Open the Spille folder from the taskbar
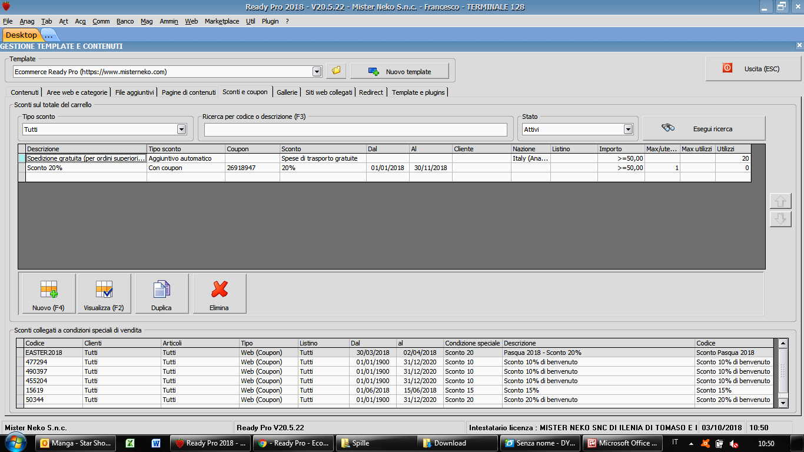Screen dimensions: 804x452 376,443
